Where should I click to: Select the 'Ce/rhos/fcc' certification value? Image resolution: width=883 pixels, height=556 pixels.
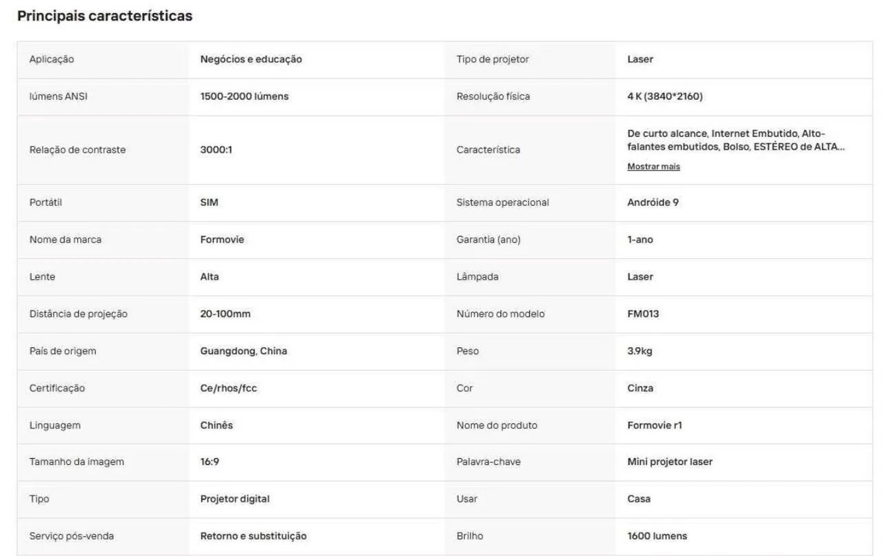228,389
